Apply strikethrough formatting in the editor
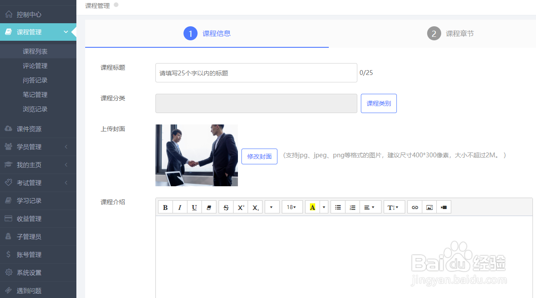536x298 pixels. [226, 206]
